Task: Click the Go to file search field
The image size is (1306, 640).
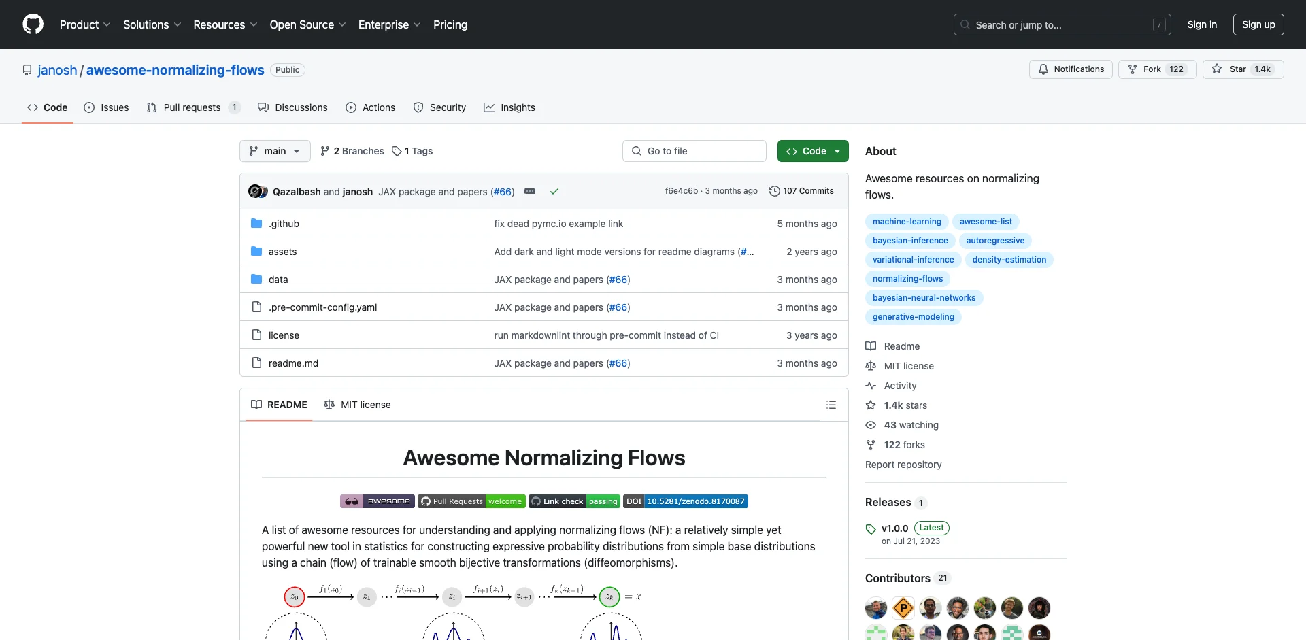Action: tap(694, 151)
